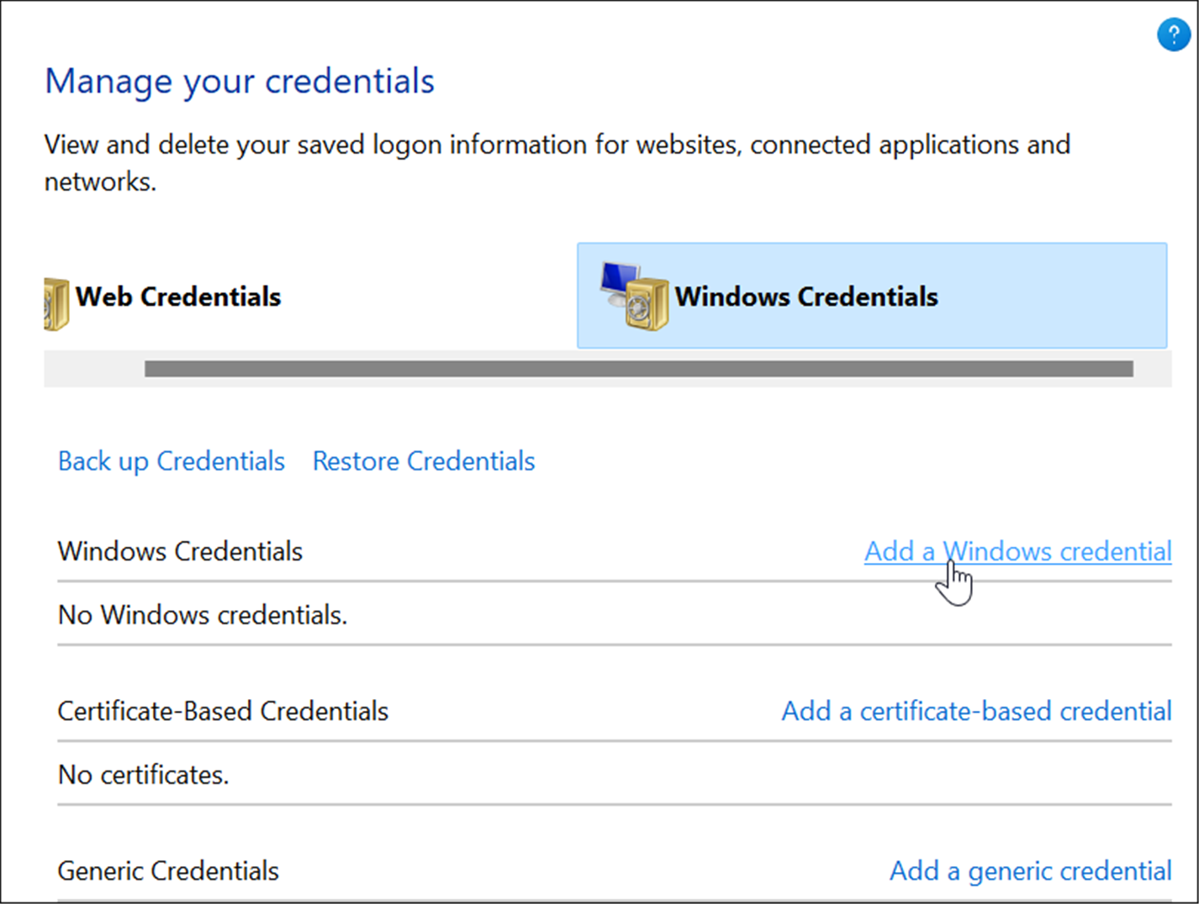Viewport: 1199px width, 904px height.
Task: Click the No certificates text
Action: pos(144,775)
